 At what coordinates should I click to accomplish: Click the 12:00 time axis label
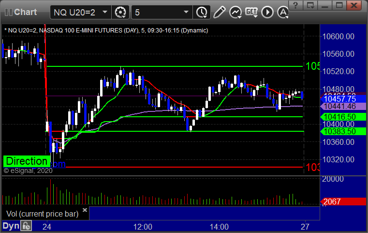pyautogui.click(x=143, y=227)
